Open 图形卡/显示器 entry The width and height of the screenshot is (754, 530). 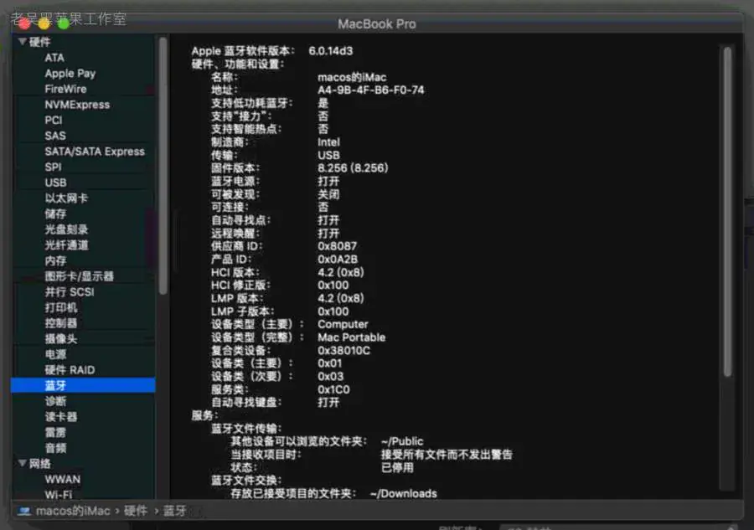point(80,277)
